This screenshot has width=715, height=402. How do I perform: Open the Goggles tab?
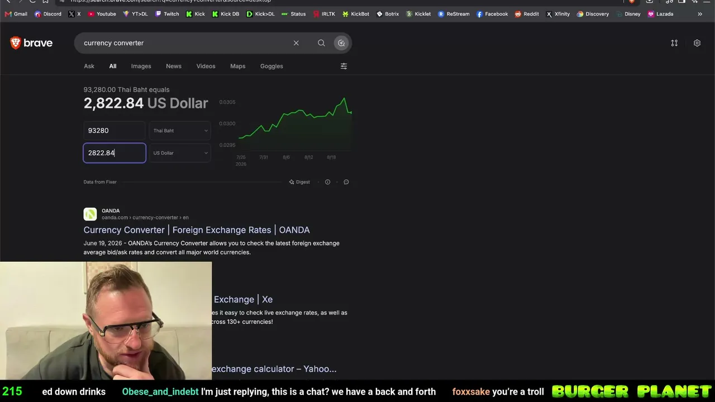(271, 66)
